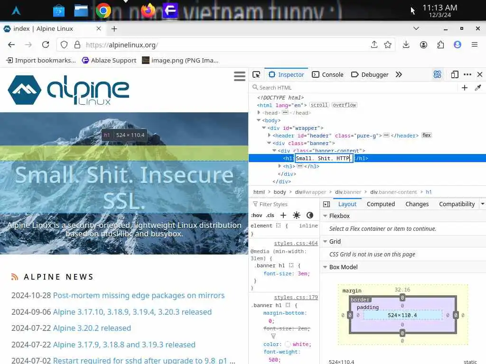
Task: Collapse the Flexbox section
Action: click(x=325, y=216)
